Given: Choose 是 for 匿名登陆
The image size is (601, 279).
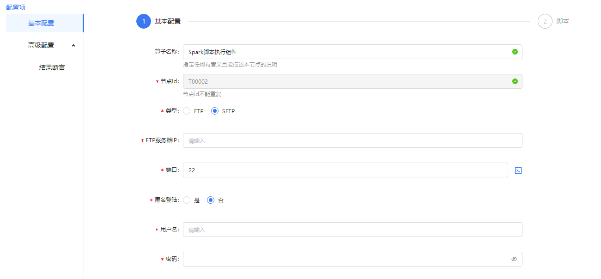Looking at the screenshot, I should 187,200.
